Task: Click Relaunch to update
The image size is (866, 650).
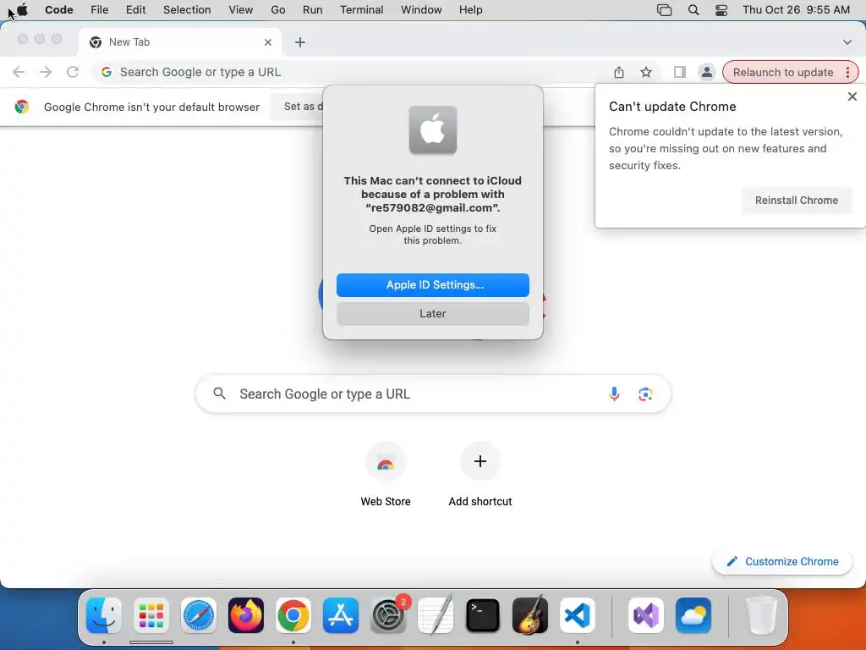Action: pos(783,72)
